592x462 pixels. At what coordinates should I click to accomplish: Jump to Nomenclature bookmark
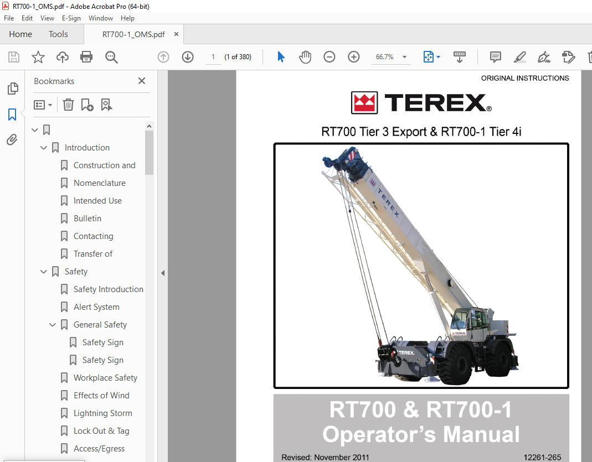click(x=100, y=183)
